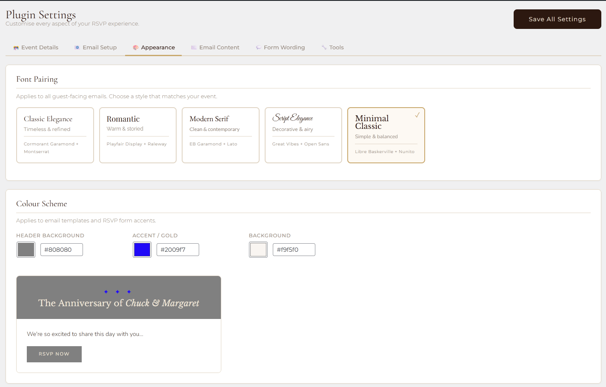The width and height of the screenshot is (606, 387).
Task: Click the #2009f7 accent hex field
Action: [x=178, y=250]
